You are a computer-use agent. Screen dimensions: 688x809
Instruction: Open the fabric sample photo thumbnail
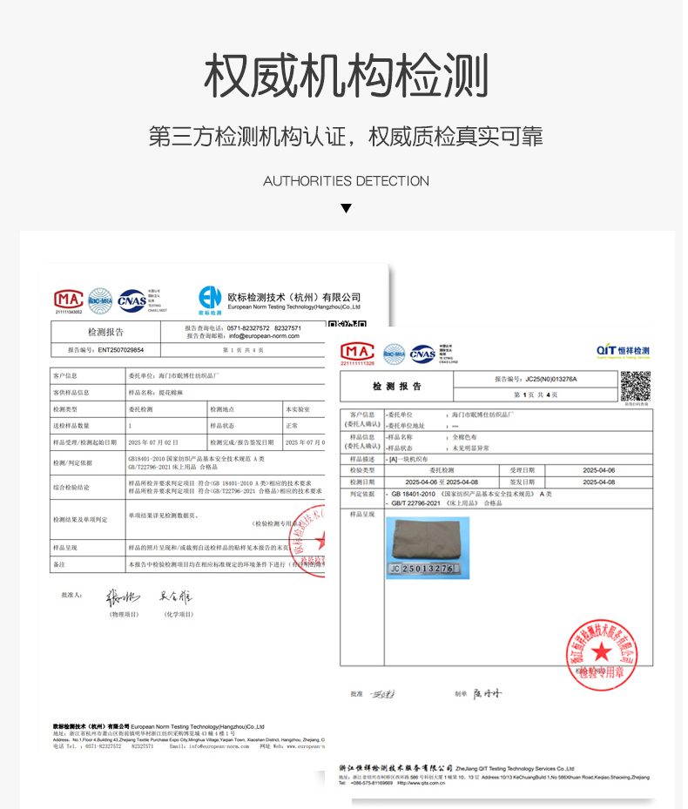coord(427,547)
